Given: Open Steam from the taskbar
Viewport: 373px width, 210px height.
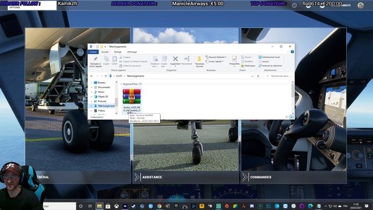Looking at the screenshot, I should pos(133,206).
